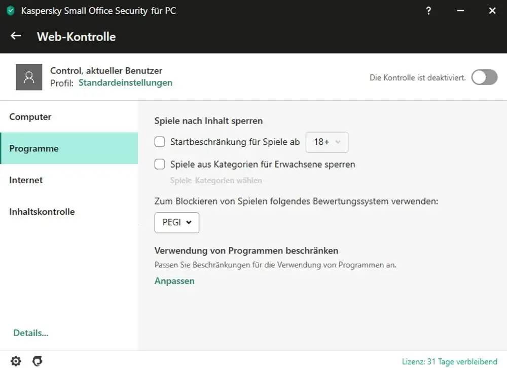Open help via the question mark icon
This screenshot has width=507, height=368.
[428, 11]
